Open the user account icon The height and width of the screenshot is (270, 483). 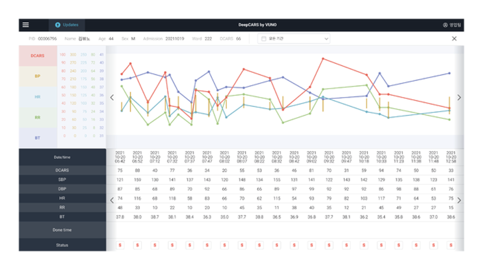pos(445,25)
